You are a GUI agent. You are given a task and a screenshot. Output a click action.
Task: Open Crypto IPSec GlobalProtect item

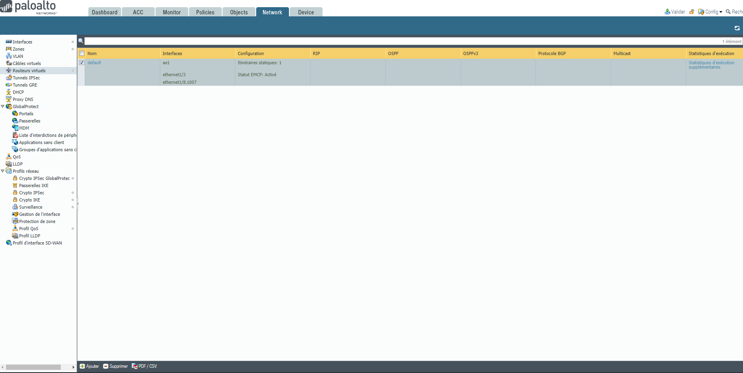(x=44, y=178)
